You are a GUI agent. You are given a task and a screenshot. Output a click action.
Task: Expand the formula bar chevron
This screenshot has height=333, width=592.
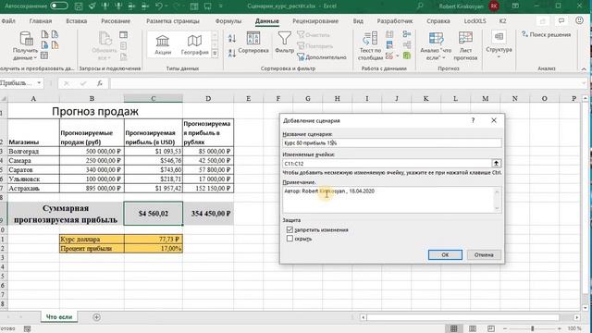(x=585, y=83)
